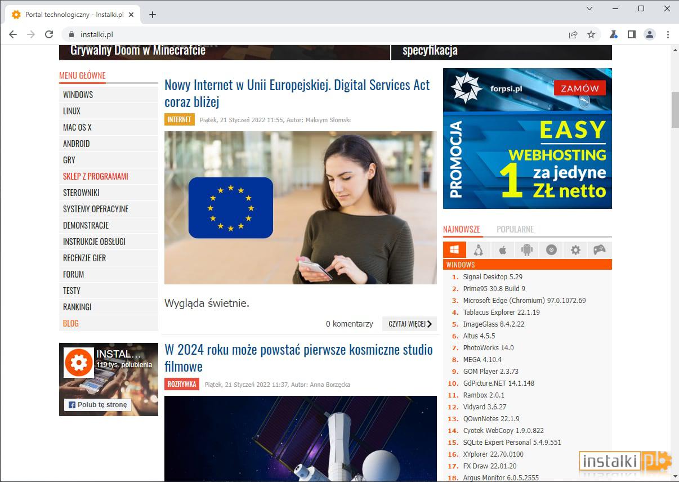Open Chrome three-dot menu
679x482 pixels.
(x=668, y=34)
